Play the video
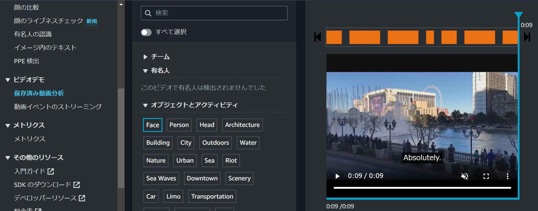Viewport: 538px width, 211px height. (x=338, y=176)
